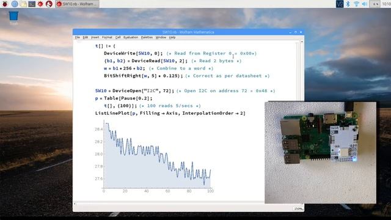391x220 pixels.
Task: Open the Wi-Fi network tray menu
Action: coord(356,4)
